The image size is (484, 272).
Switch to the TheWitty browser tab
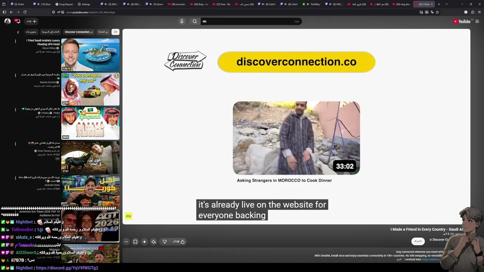coord(312,4)
